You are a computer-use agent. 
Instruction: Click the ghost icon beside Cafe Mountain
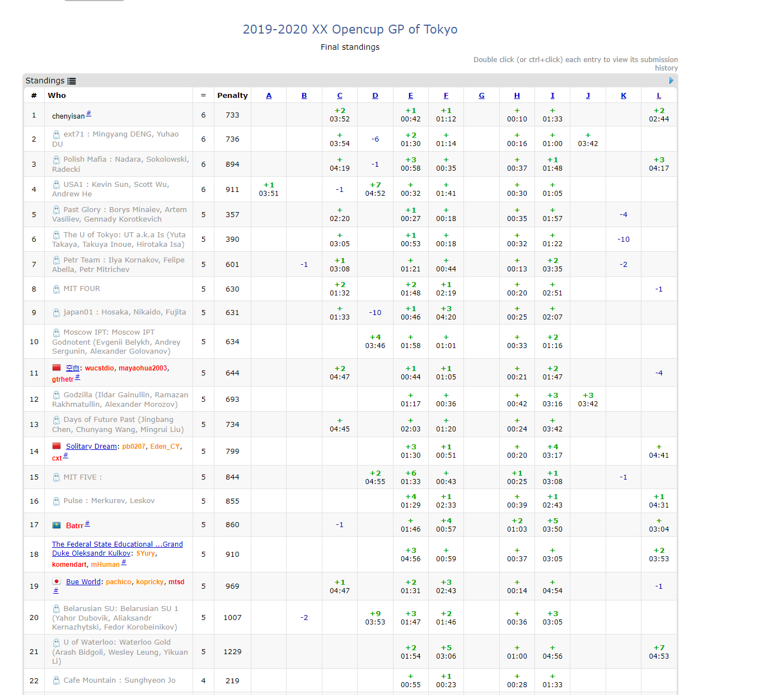point(57,680)
